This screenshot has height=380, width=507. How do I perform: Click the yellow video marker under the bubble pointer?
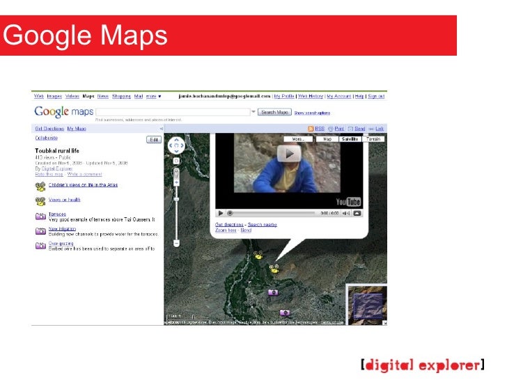pyautogui.click(x=274, y=268)
